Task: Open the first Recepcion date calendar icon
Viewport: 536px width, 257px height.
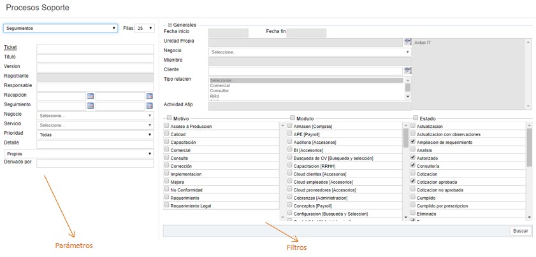Action: pos(91,96)
